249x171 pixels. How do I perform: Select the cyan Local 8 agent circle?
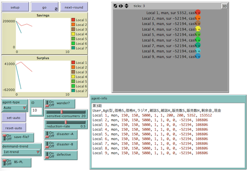[198, 51]
